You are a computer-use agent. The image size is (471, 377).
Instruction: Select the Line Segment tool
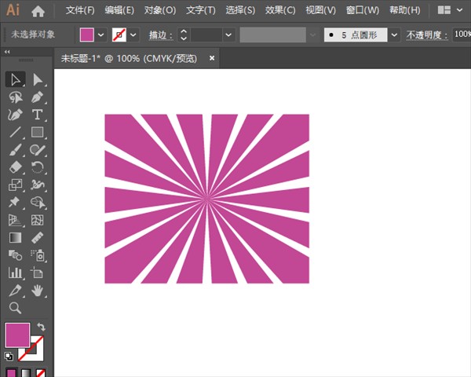click(x=15, y=132)
